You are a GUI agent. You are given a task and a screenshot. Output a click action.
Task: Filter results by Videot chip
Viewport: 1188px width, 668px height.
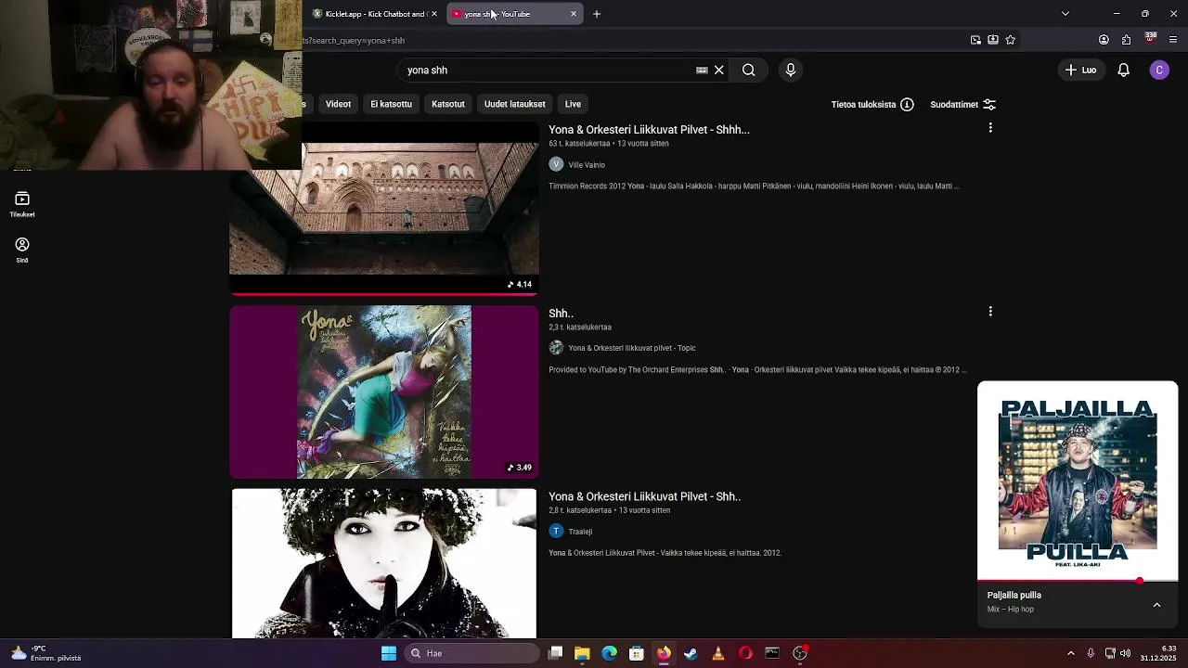pyautogui.click(x=338, y=104)
